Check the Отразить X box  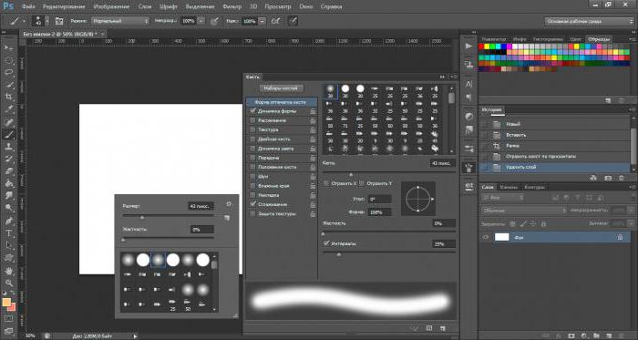(326, 183)
